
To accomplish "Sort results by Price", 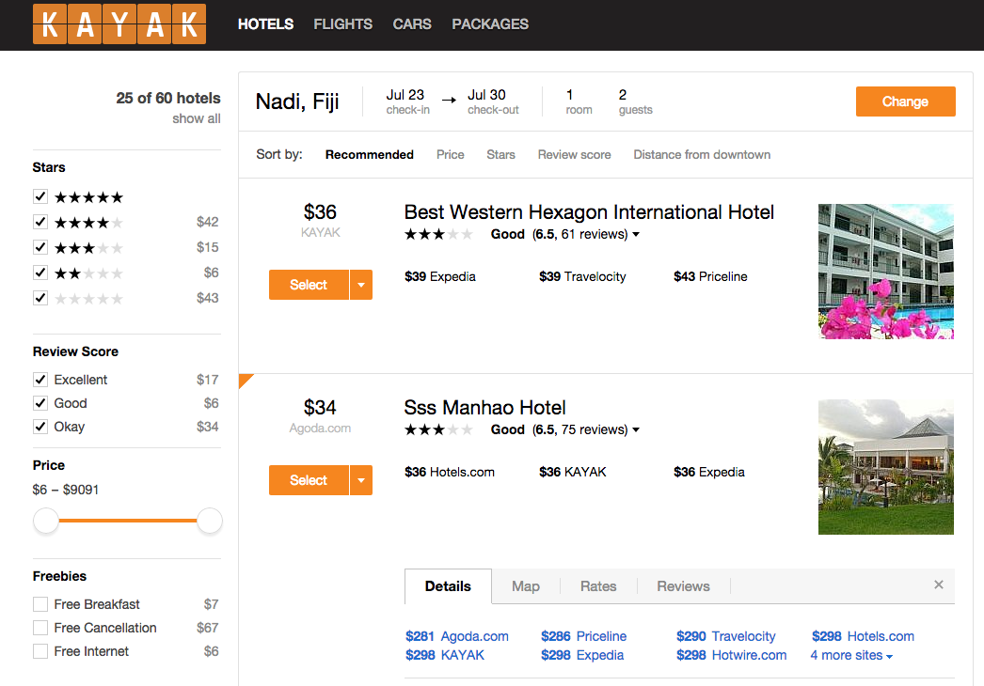I will [x=451, y=155].
